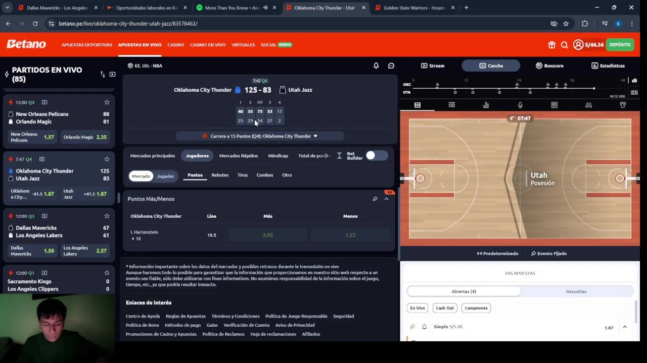Collapse the Simple S/5.00 bet
This screenshot has height=363, width=647.
[625, 327]
